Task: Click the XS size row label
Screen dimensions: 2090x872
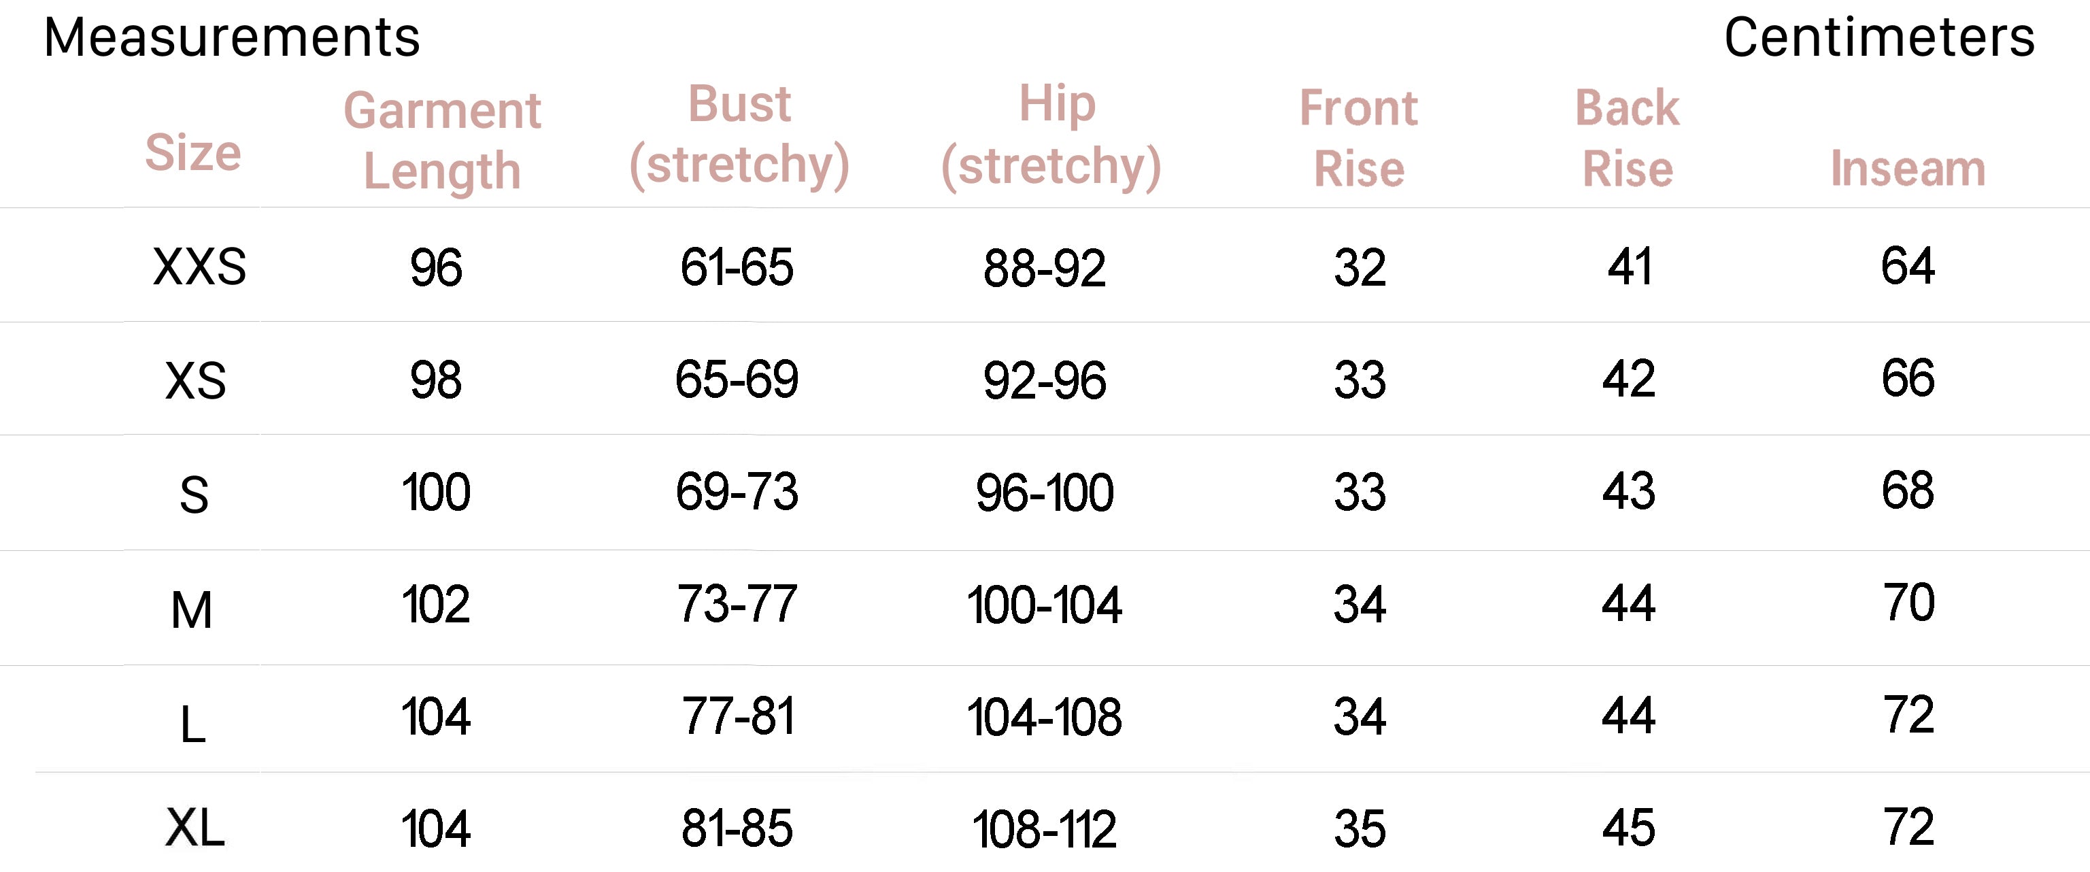Action: (x=195, y=380)
